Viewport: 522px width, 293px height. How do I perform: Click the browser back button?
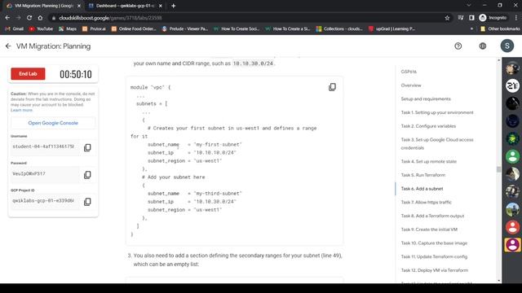7,18
